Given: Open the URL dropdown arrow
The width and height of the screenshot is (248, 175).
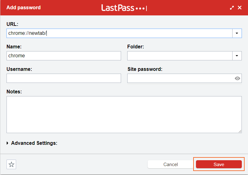Looking at the screenshot, I should pyautogui.click(x=237, y=33).
